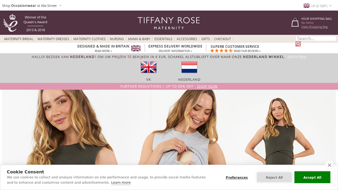Close the cookie consent banner
The image size is (338, 190).
coord(330,165)
